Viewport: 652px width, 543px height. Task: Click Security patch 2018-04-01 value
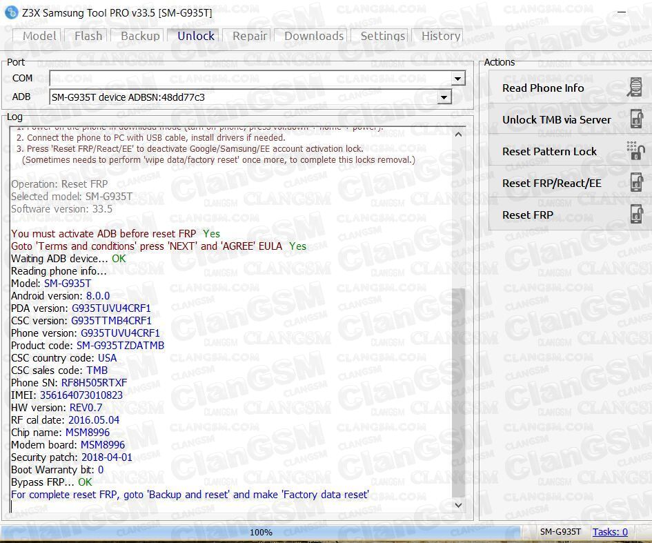coord(107,457)
